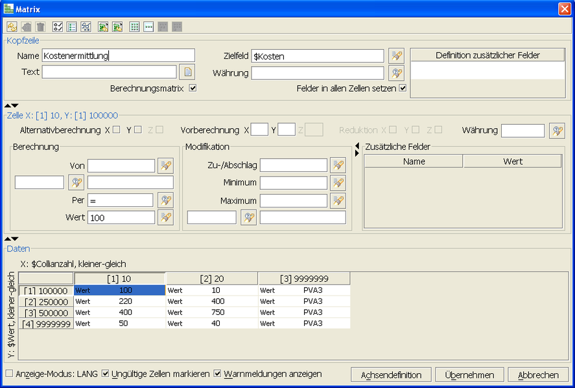Click the green grid icon in the toolbar
The width and height of the screenshot is (575, 388).
tap(135, 27)
